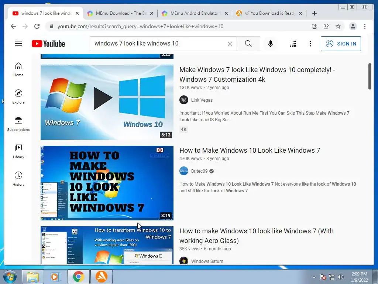Open Explore in the sidebar

[18, 97]
